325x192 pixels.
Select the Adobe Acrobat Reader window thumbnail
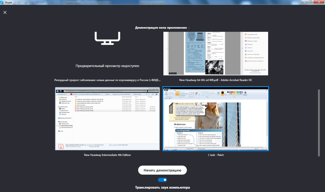pyautogui.click(x=216, y=54)
